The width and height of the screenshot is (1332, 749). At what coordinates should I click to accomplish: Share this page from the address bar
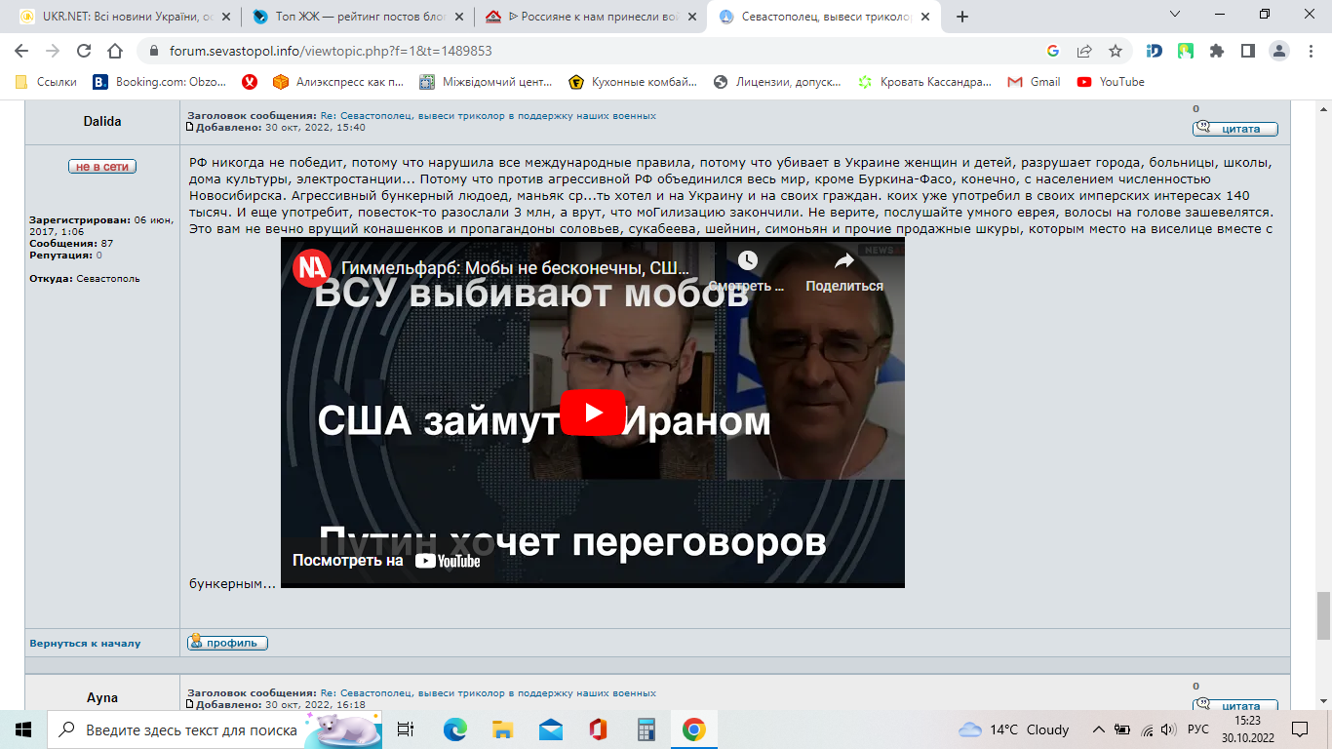(1084, 51)
